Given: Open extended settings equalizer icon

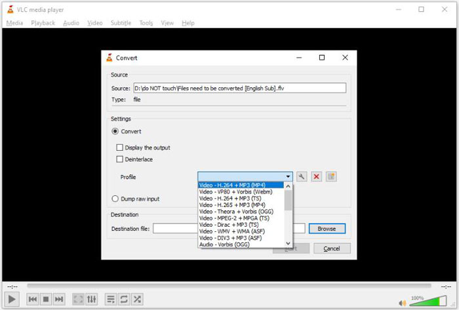Looking at the screenshot, I should [92, 299].
